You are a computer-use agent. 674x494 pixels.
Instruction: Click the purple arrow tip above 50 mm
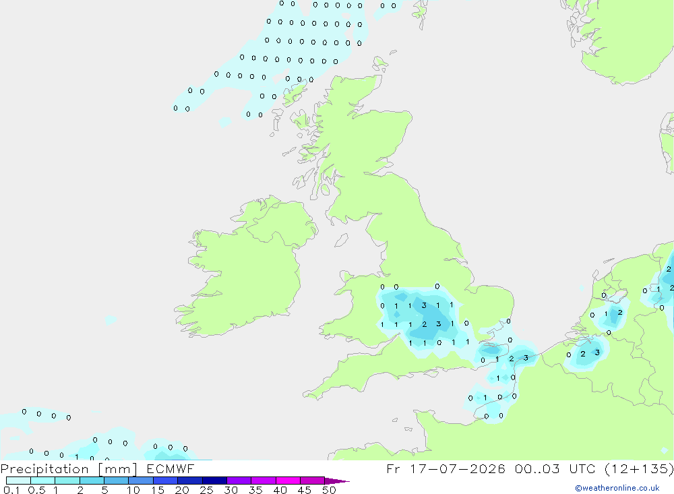337,481
